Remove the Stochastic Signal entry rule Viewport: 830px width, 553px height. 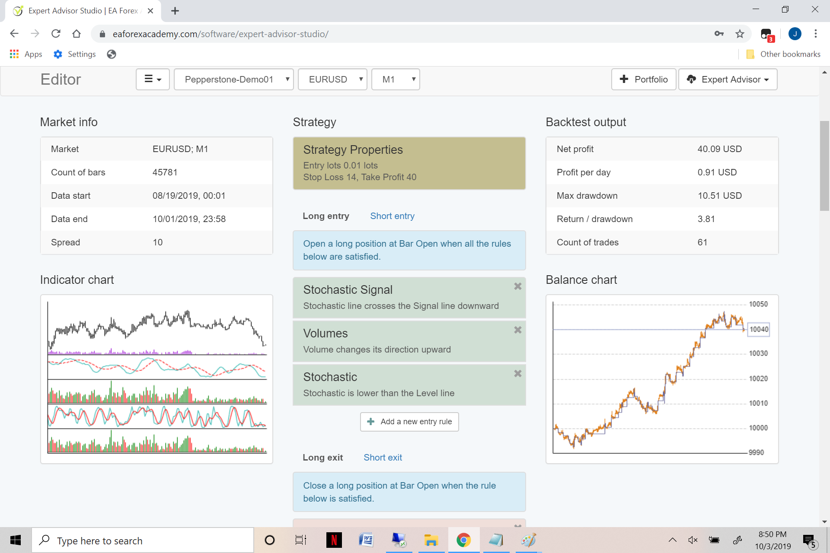coord(517,286)
